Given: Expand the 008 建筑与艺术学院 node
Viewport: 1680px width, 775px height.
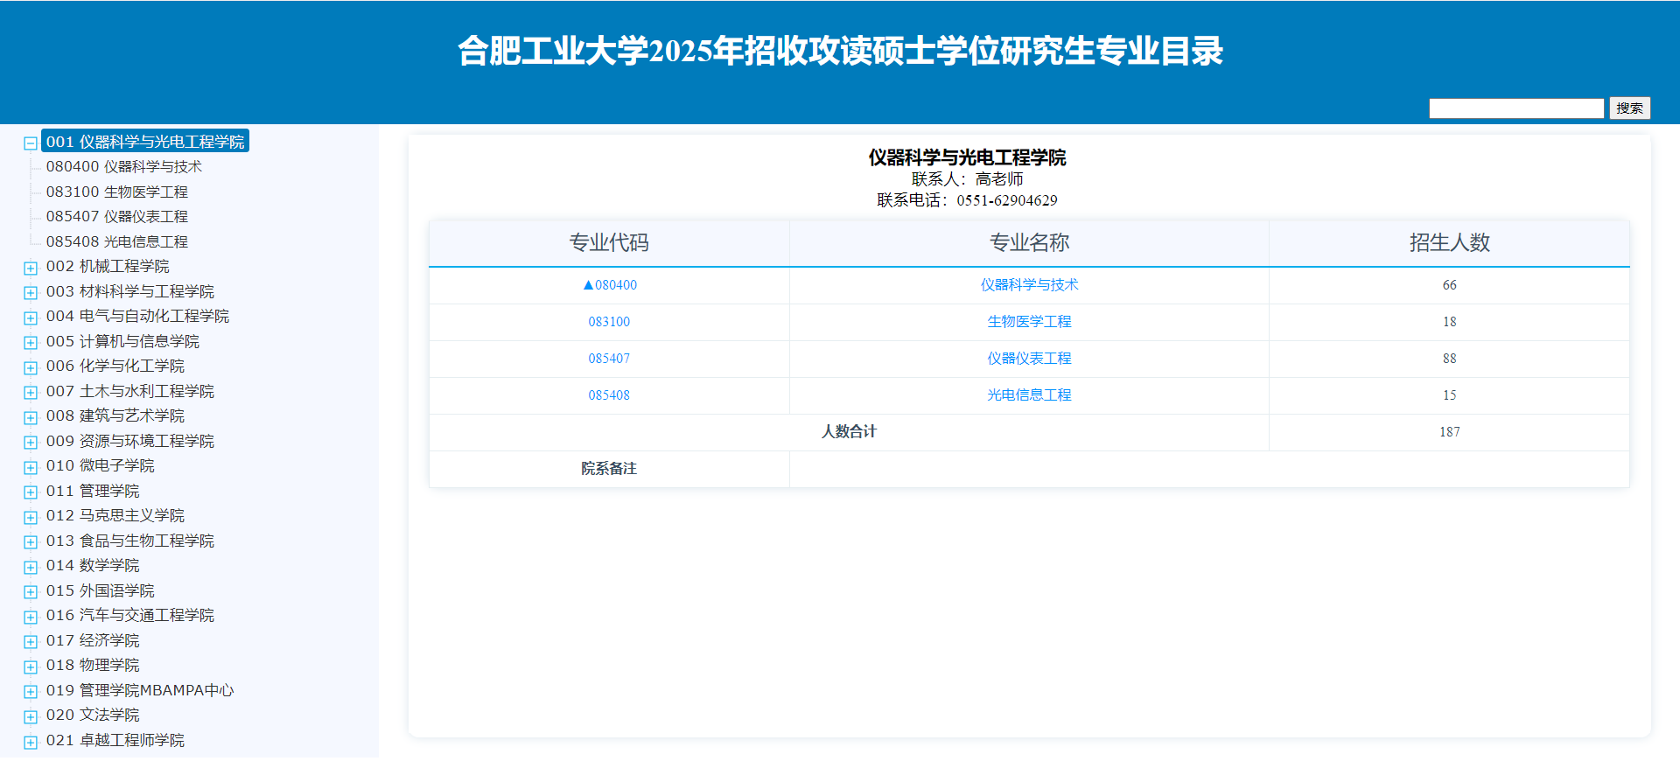Looking at the screenshot, I should [31, 417].
